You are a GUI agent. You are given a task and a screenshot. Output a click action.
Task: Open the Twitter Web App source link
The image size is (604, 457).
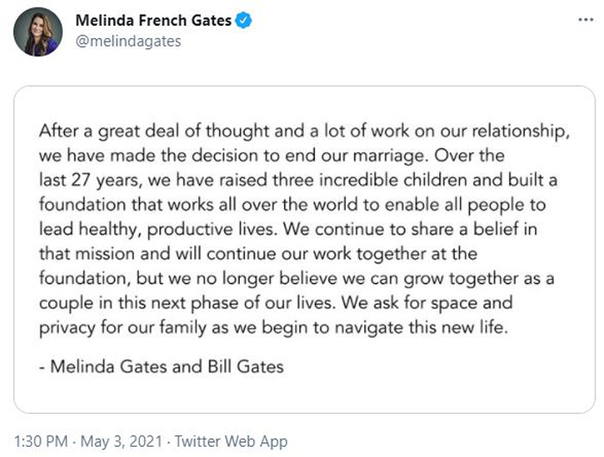tap(231, 441)
